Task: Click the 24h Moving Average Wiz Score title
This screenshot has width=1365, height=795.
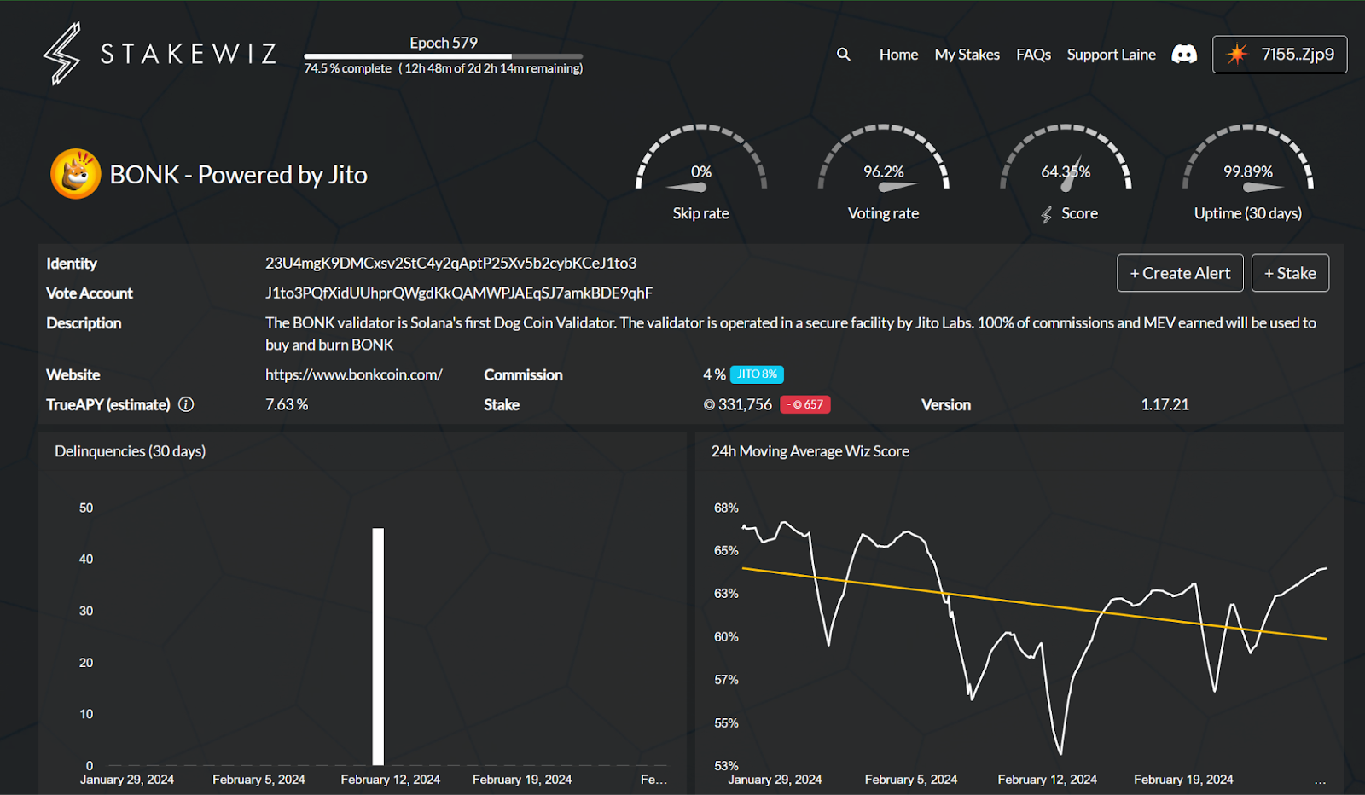Action: click(x=810, y=451)
